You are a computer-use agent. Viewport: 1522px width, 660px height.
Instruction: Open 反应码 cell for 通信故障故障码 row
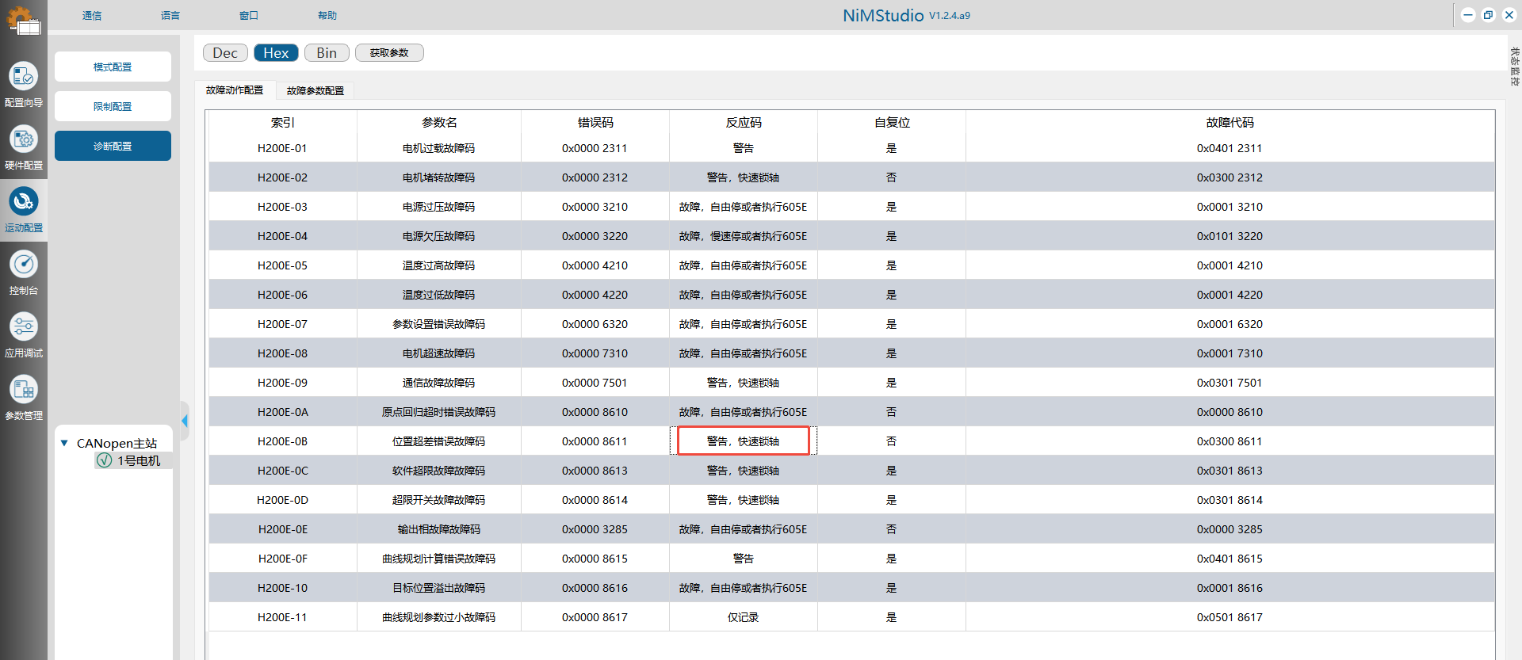(x=744, y=383)
